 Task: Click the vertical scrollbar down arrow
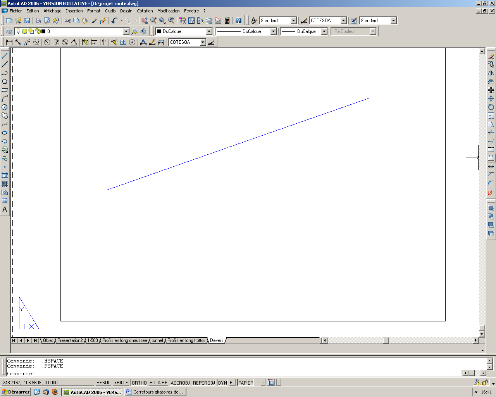pos(482,334)
